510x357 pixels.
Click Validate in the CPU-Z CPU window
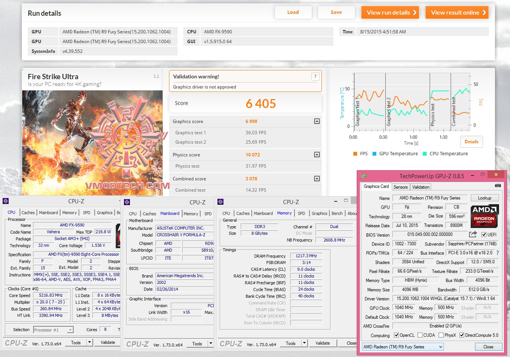coord(108,342)
